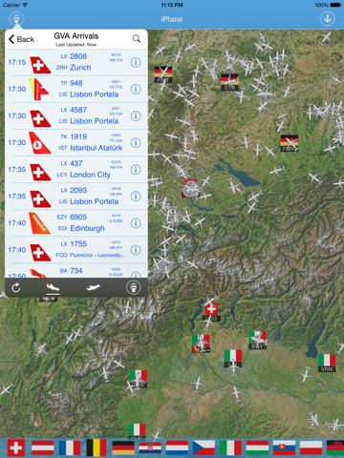Select the Netherlands flag in bottom bar
Viewport: 344px width, 458px height.
point(177,448)
